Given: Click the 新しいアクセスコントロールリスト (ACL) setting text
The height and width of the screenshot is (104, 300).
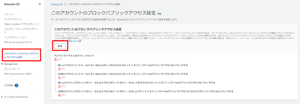Looking at the screenshot, I should click(123, 65).
